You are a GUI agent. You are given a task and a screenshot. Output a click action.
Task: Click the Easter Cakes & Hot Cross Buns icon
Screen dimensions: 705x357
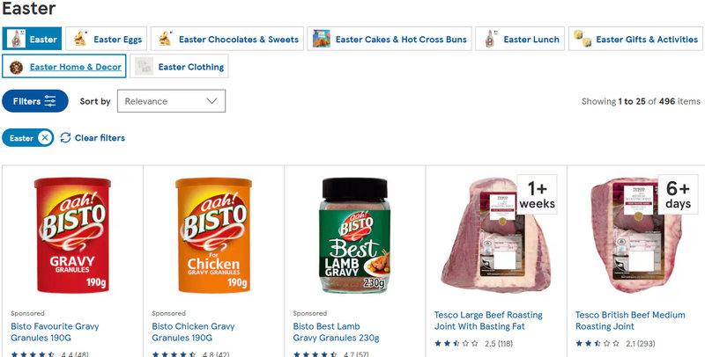click(x=321, y=39)
